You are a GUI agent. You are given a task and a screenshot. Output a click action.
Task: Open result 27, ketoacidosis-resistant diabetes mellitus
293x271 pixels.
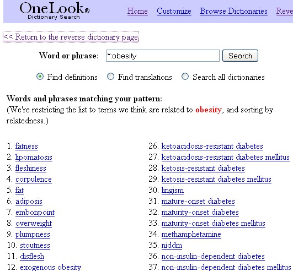[x=226, y=157]
